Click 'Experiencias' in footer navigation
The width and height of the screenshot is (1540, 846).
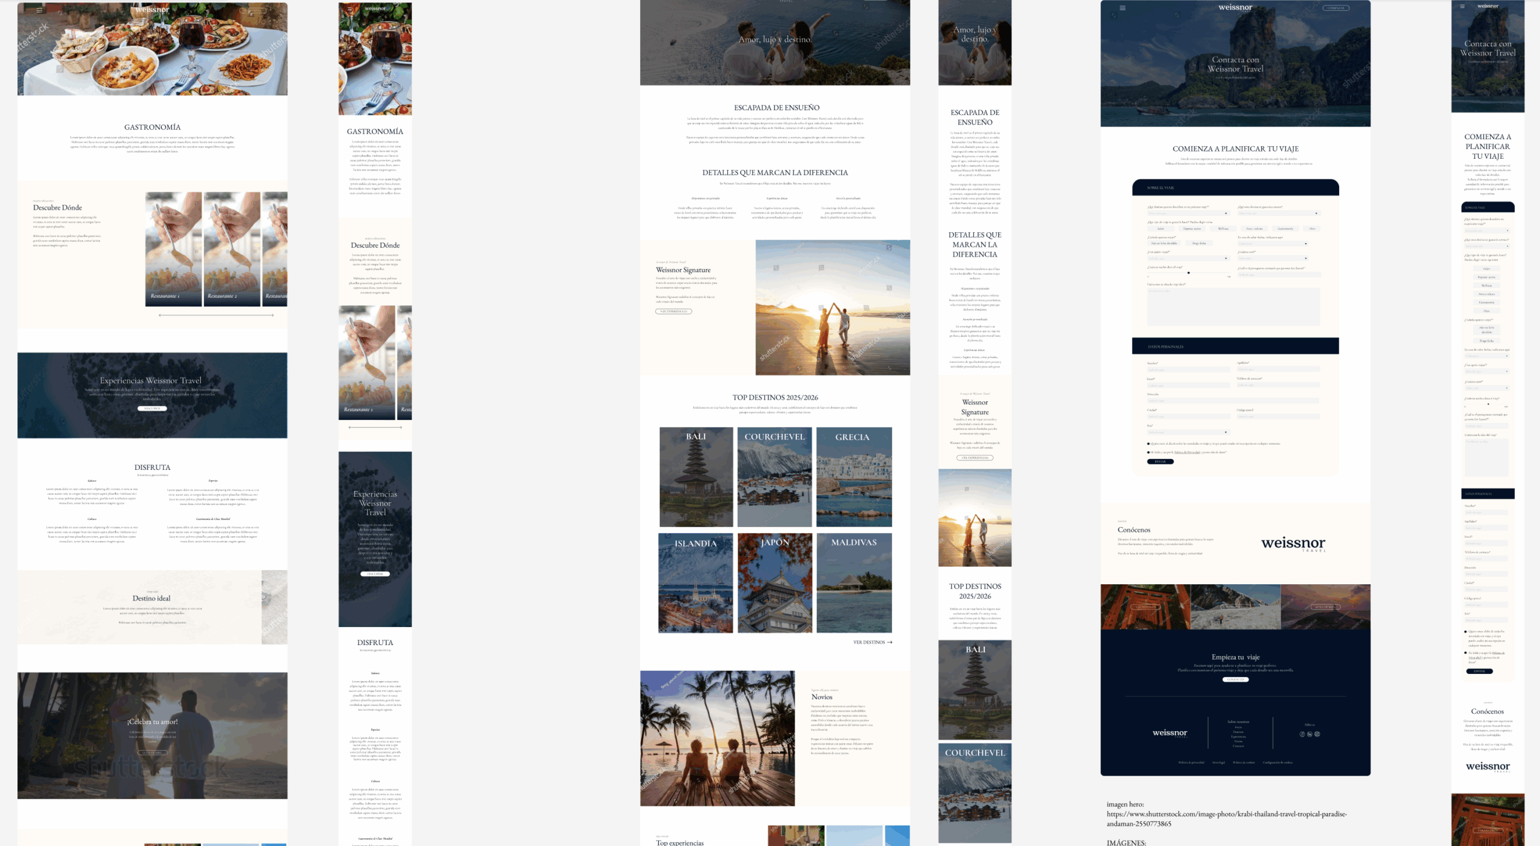[x=1238, y=736]
